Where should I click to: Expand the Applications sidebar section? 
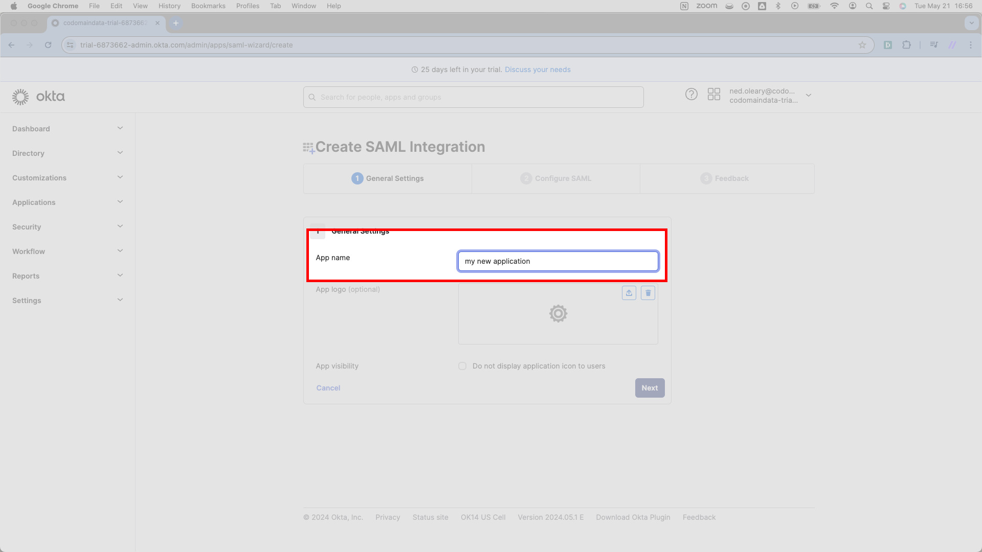(x=68, y=202)
